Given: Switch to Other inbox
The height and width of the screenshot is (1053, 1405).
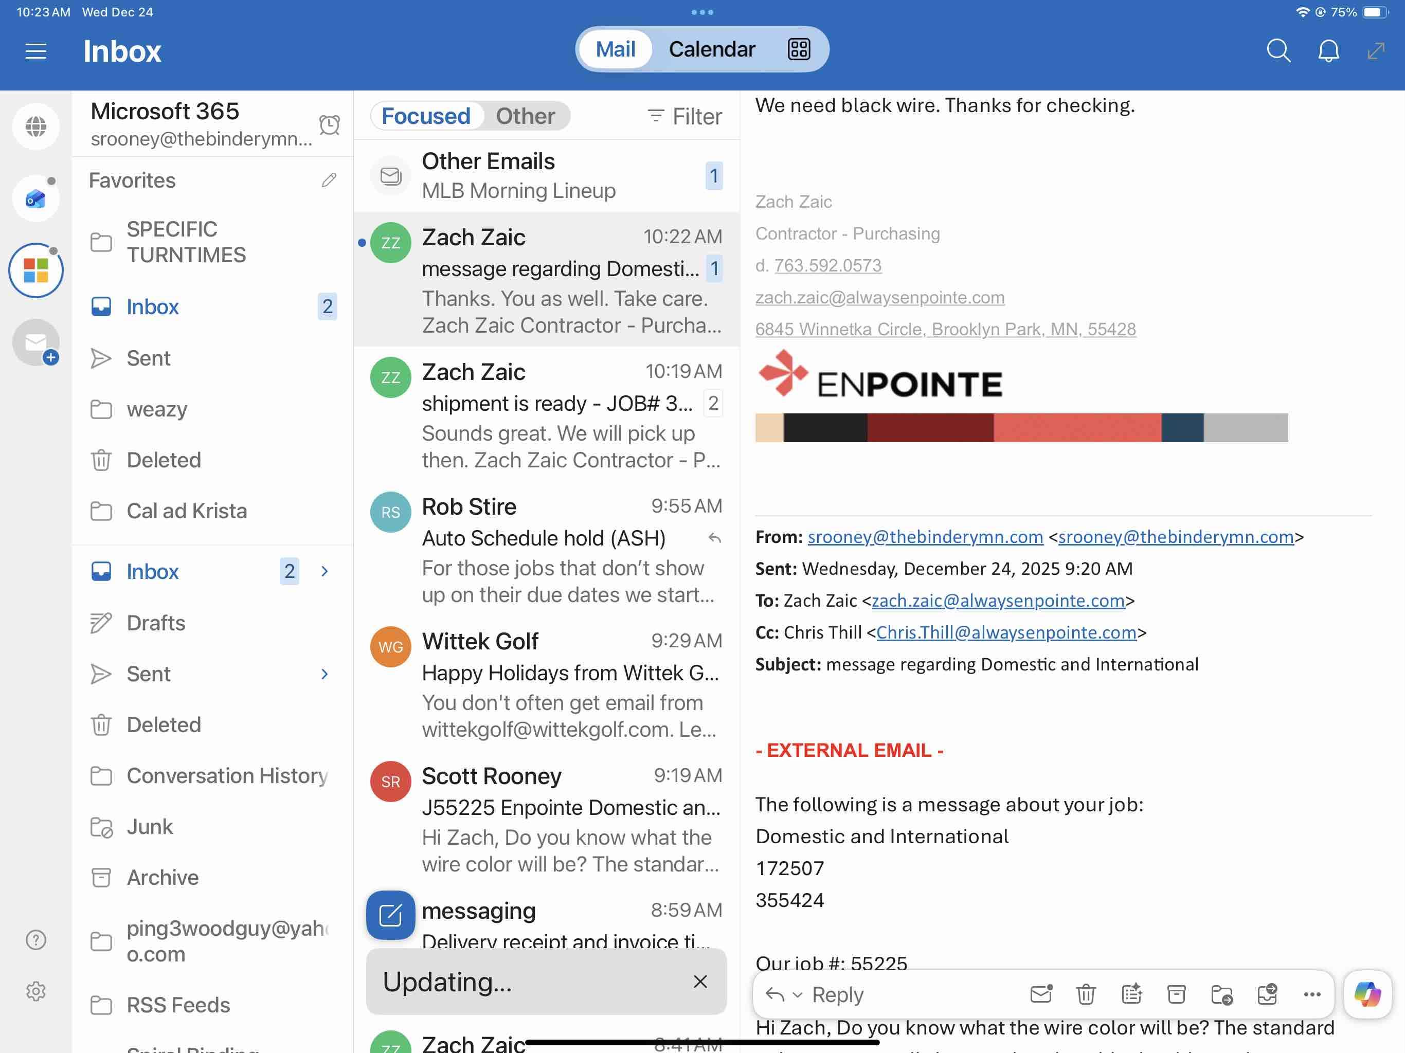Looking at the screenshot, I should pos(525,116).
